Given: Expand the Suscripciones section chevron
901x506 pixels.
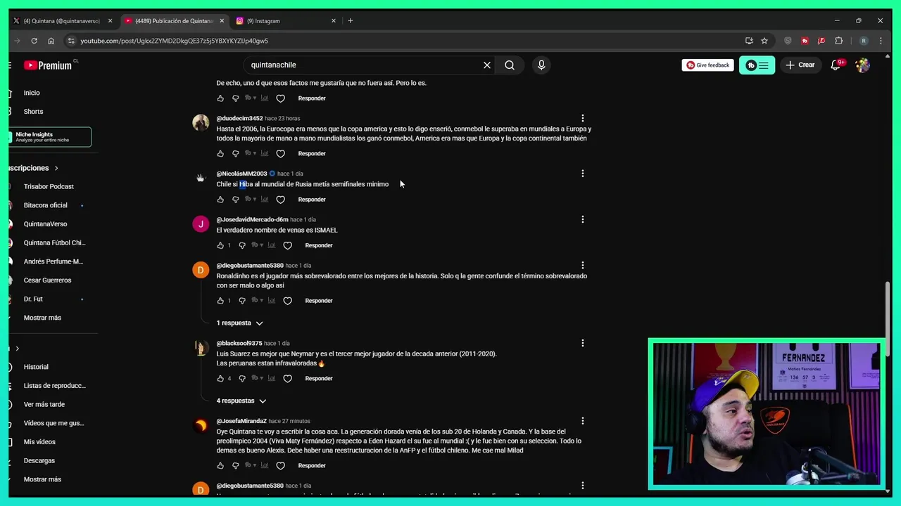Looking at the screenshot, I should click(x=56, y=168).
